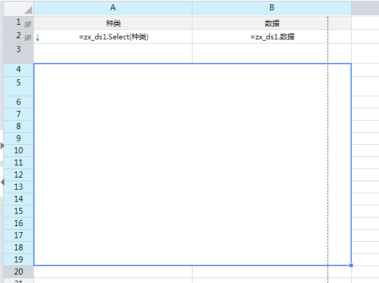The width and height of the screenshot is (379, 283).
Task: Select column B header
Action: tap(272, 8)
